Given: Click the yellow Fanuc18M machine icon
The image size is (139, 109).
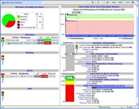Looking at the screenshot, I should [x=9, y=40].
